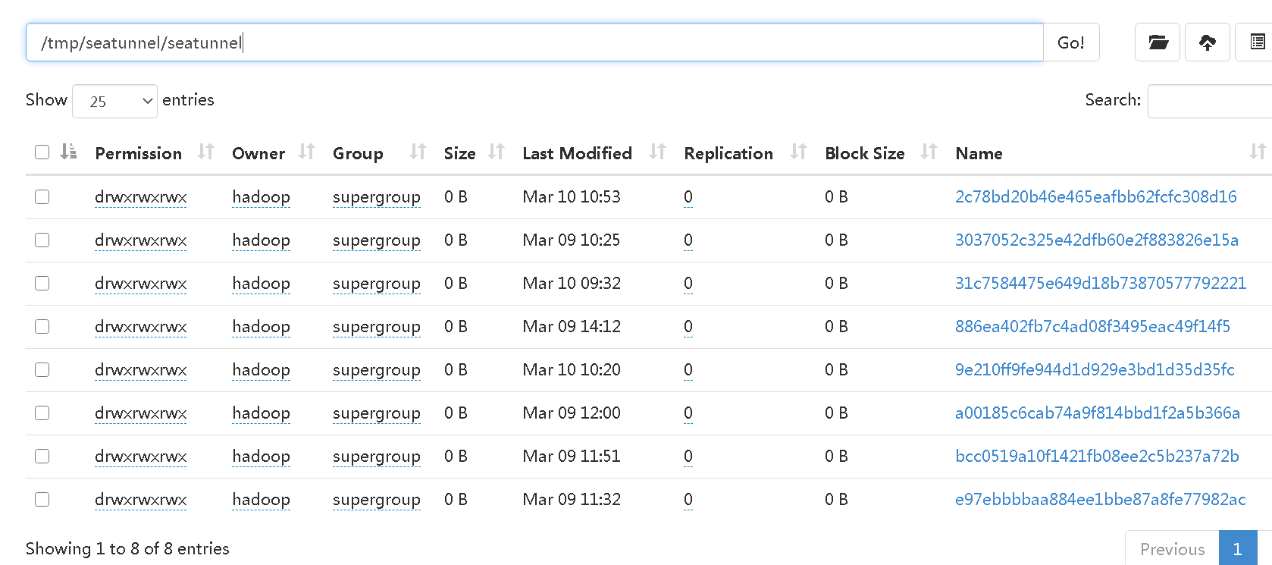Edit permission of the Mar 10 10:53 row

click(x=141, y=197)
